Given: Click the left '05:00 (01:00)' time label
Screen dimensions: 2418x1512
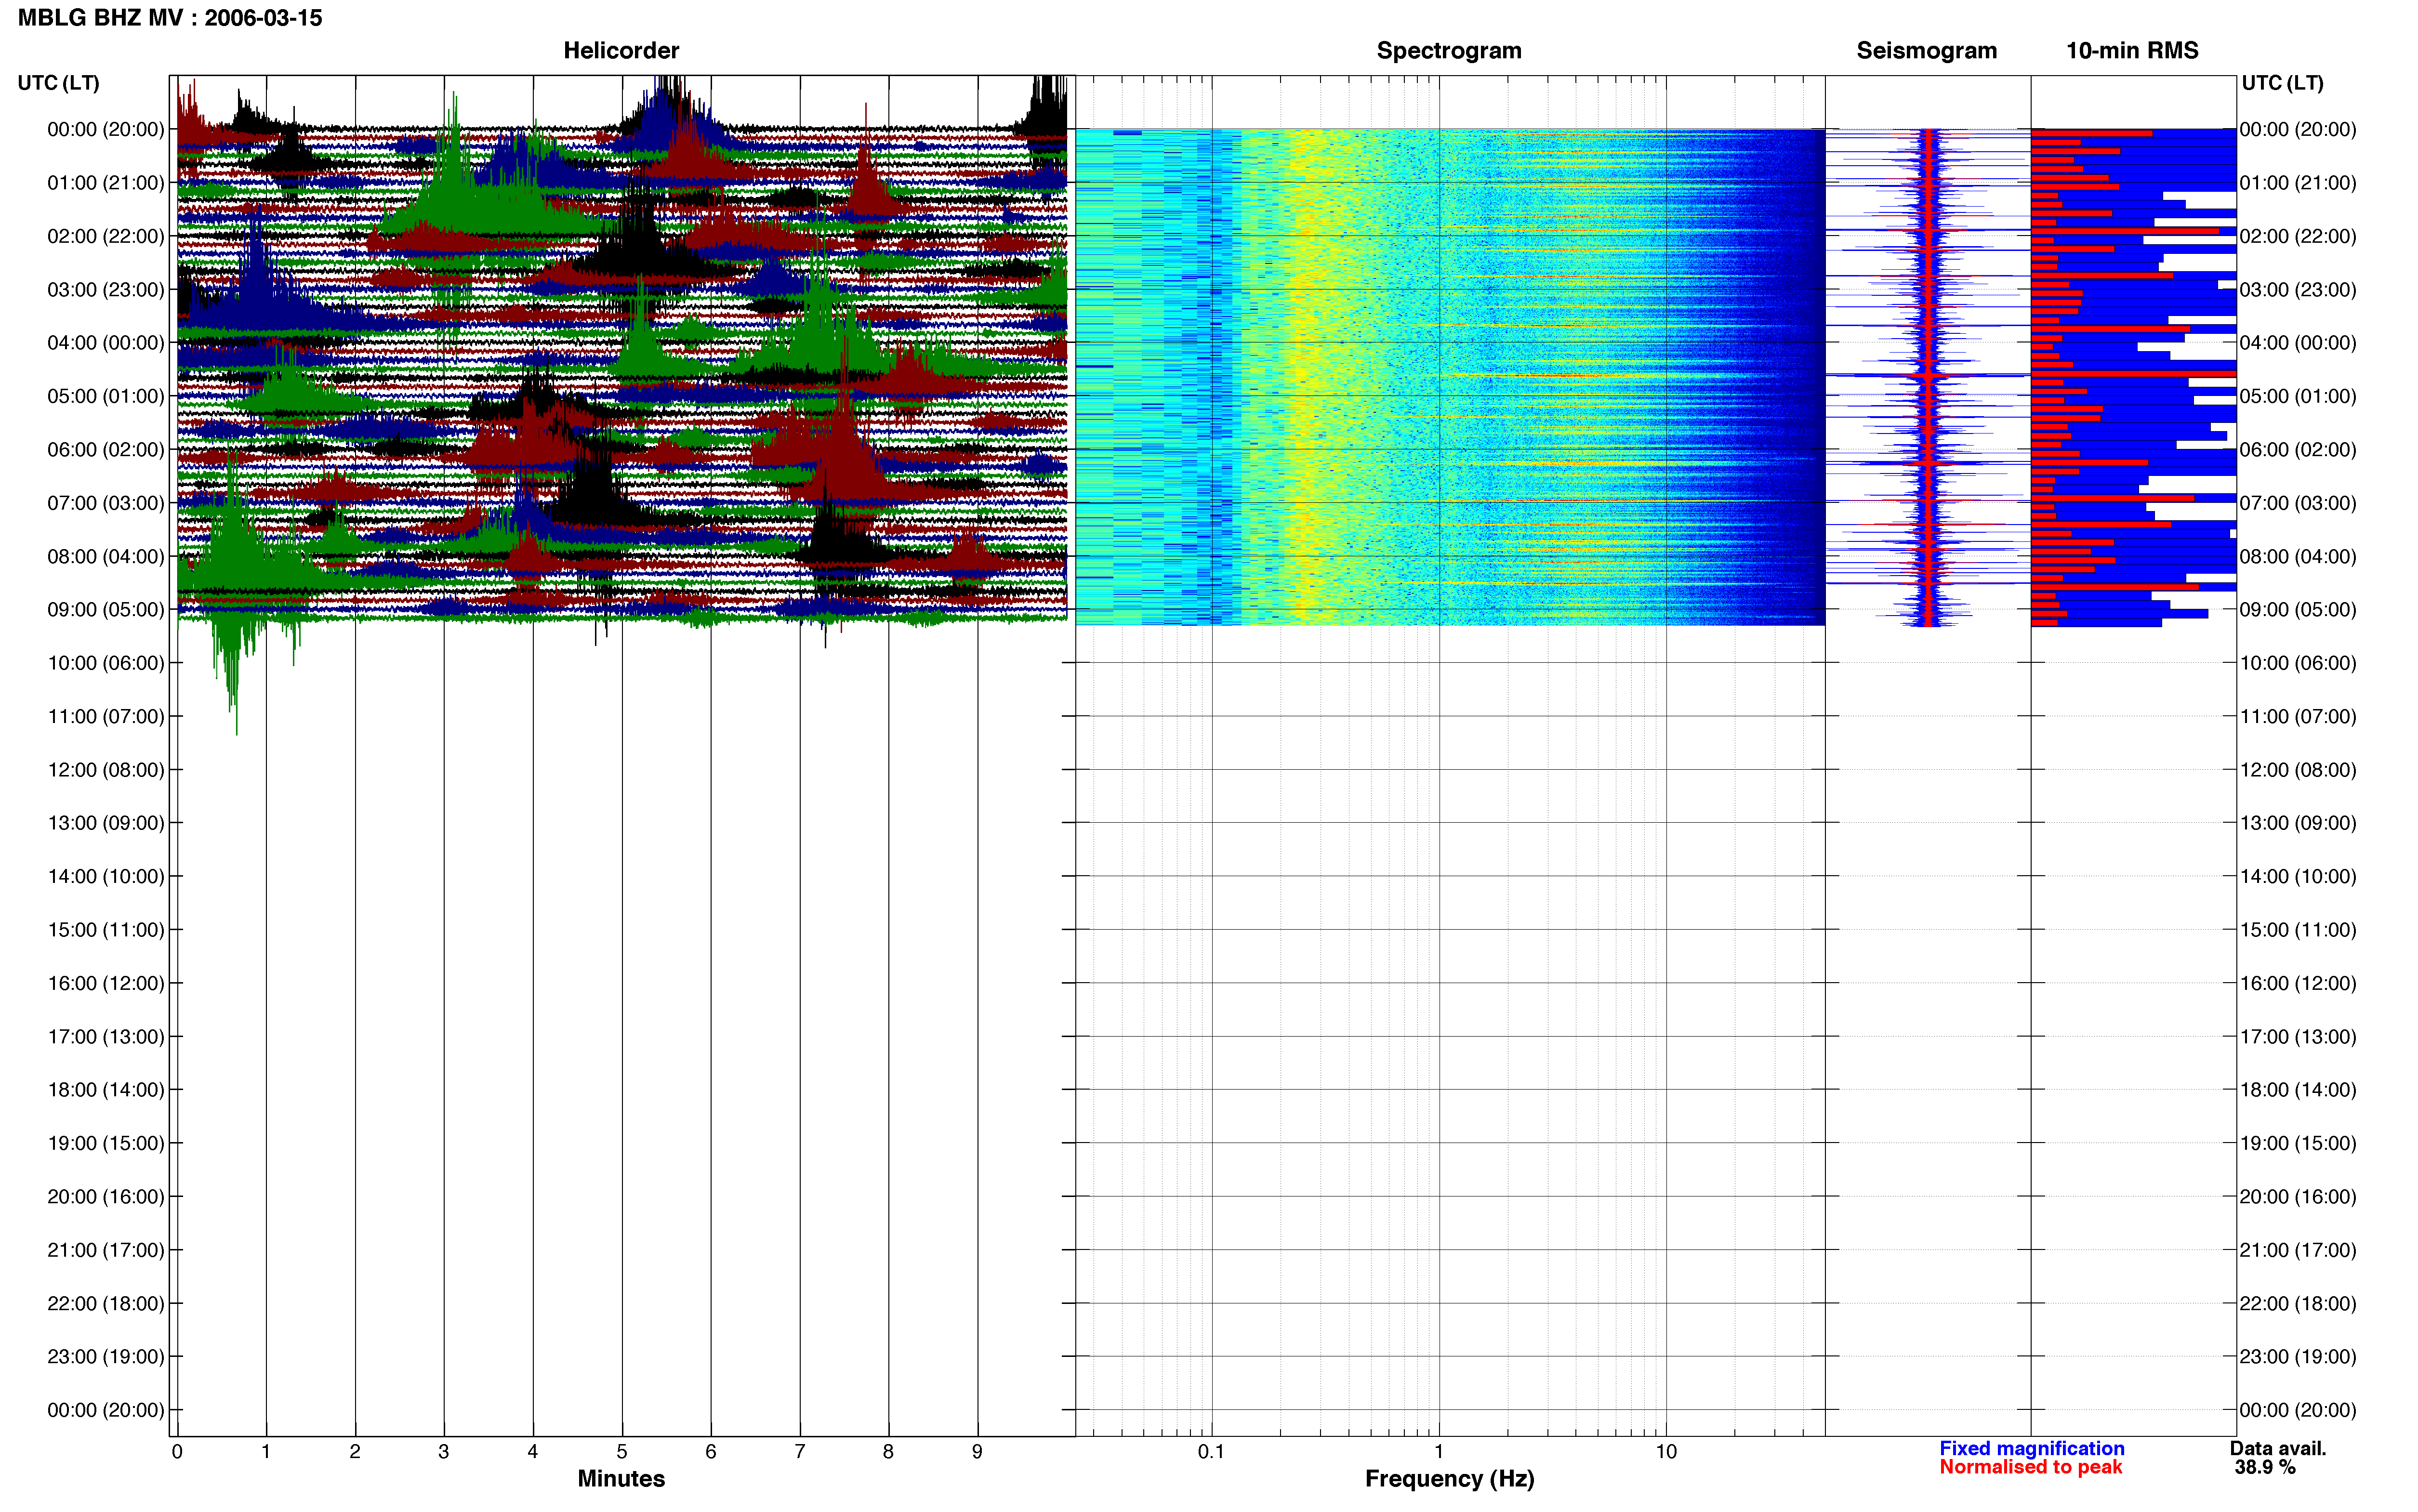Looking at the screenshot, I should (x=106, y=396).
